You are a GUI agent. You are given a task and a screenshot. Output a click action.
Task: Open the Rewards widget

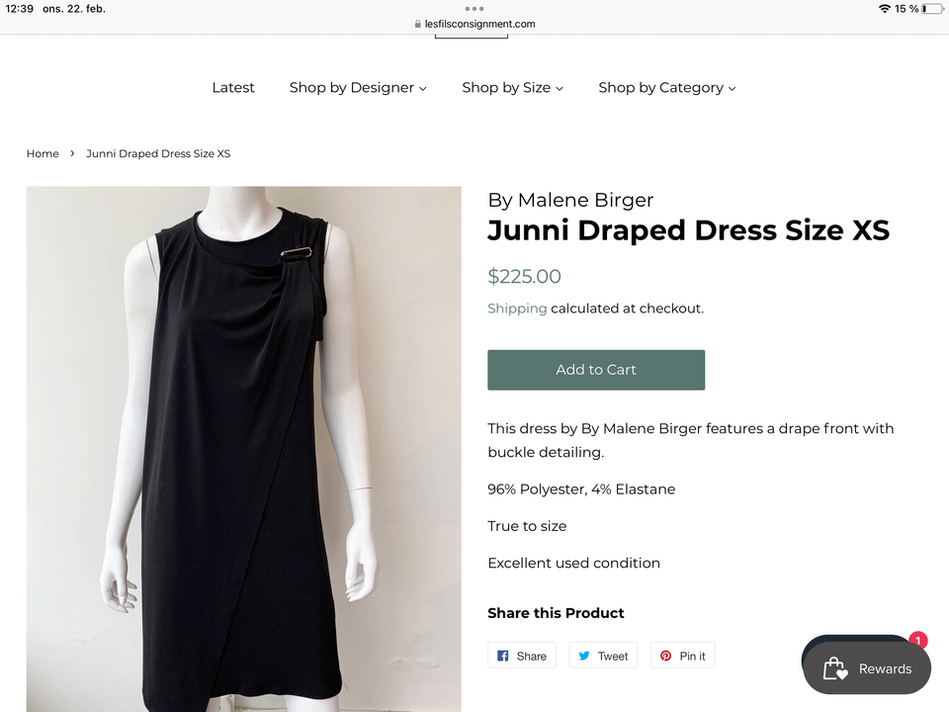(x=867, y=668)
